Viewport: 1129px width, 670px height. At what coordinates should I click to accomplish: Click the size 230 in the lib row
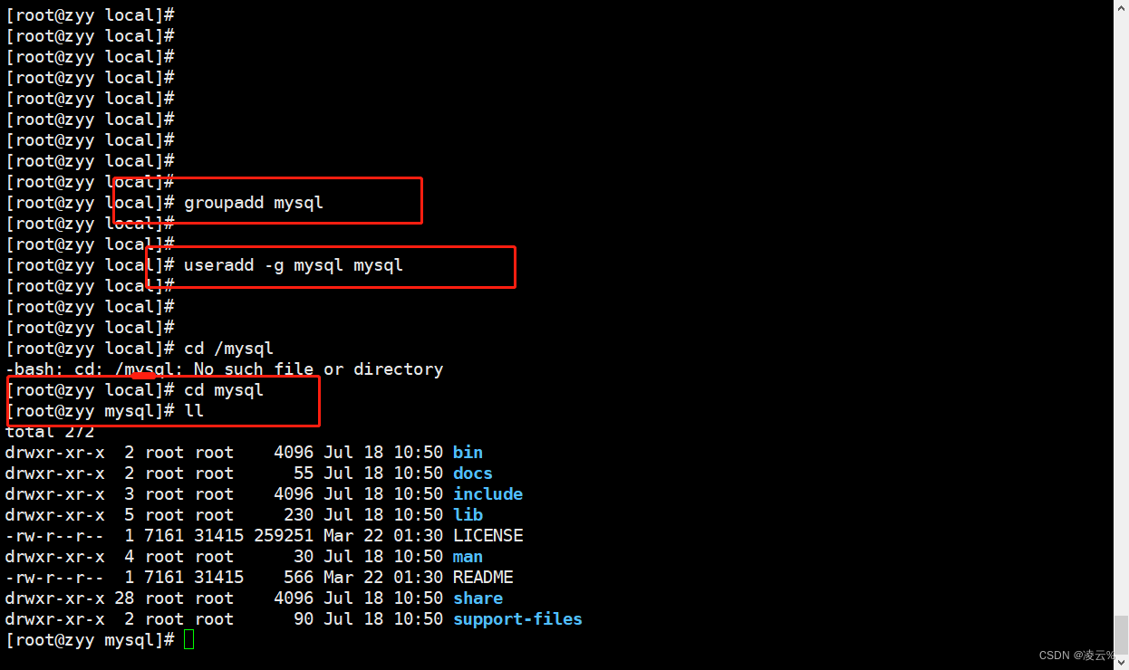click(x=298, y=515)
